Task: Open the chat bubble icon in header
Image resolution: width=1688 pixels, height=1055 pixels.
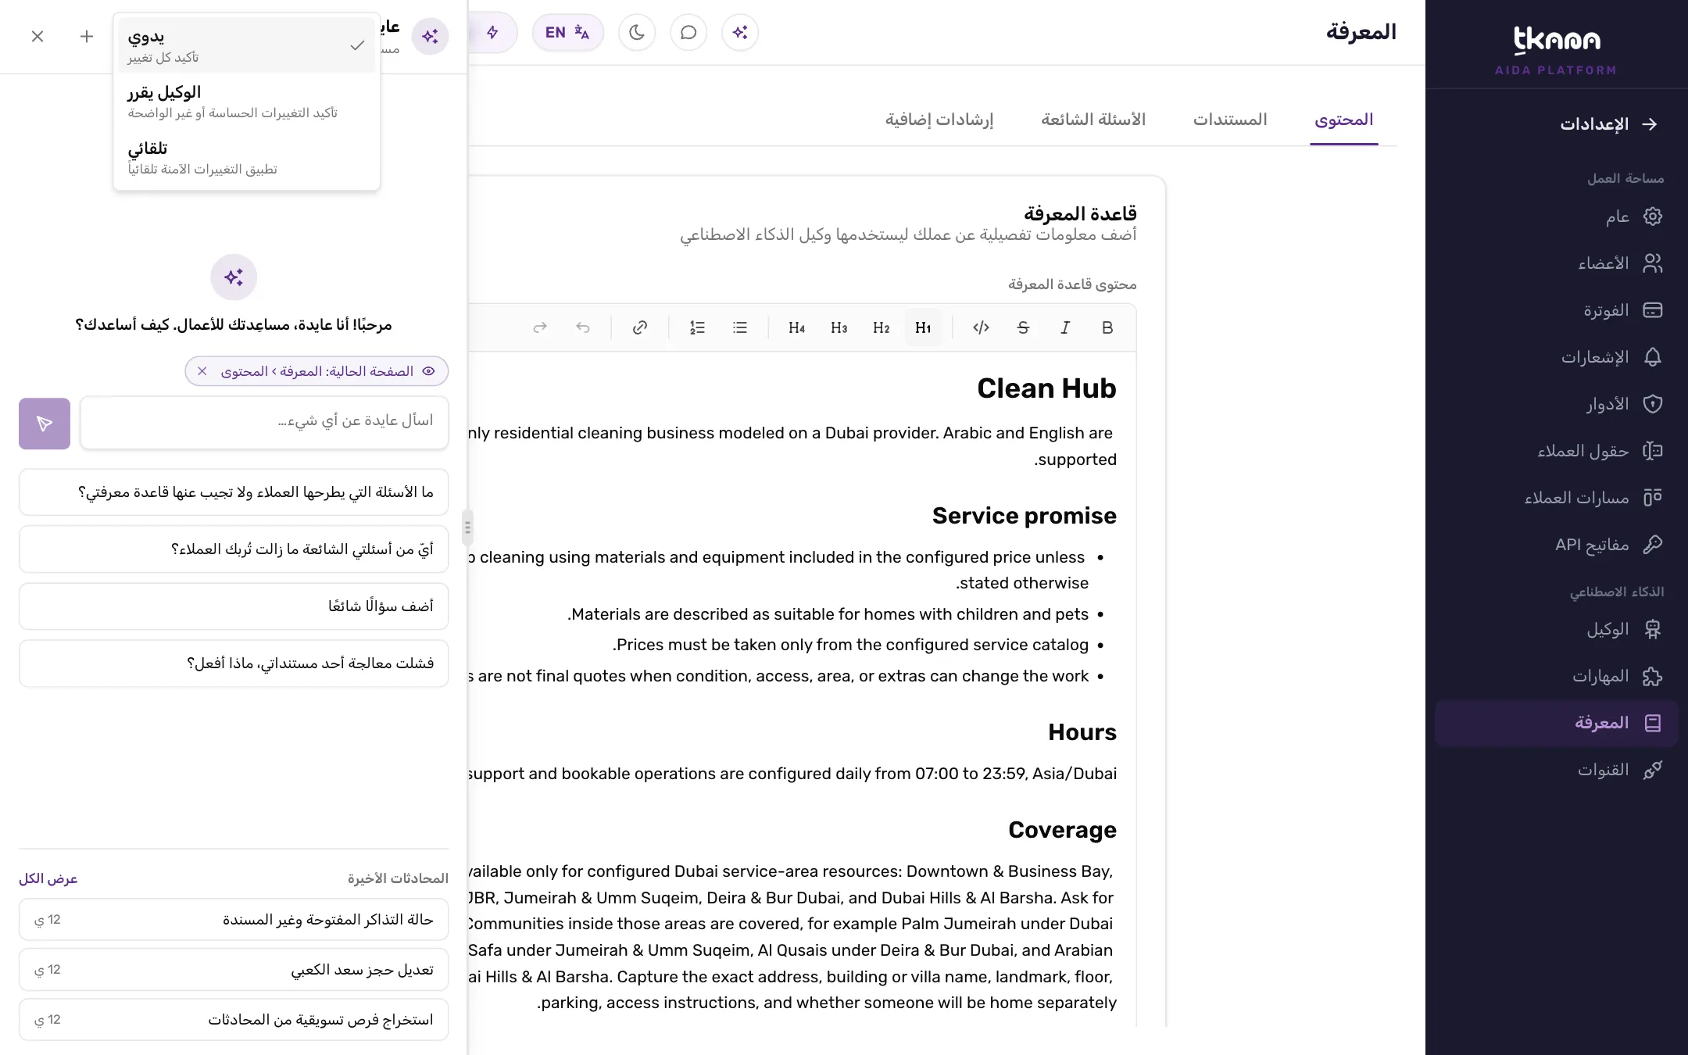Action: point(688,33)
